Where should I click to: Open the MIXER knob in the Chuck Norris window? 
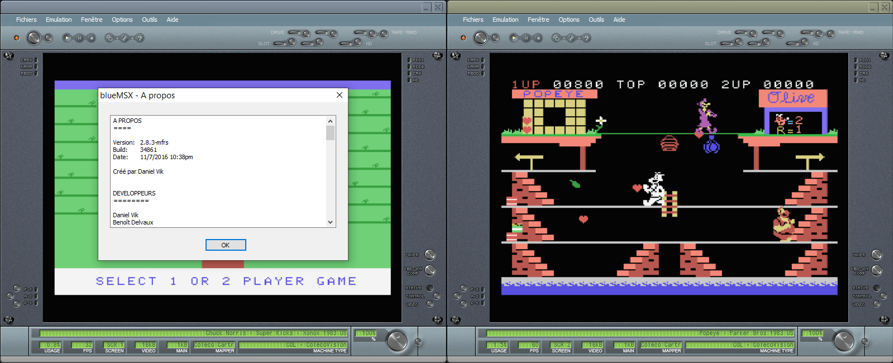pos(430,255)
